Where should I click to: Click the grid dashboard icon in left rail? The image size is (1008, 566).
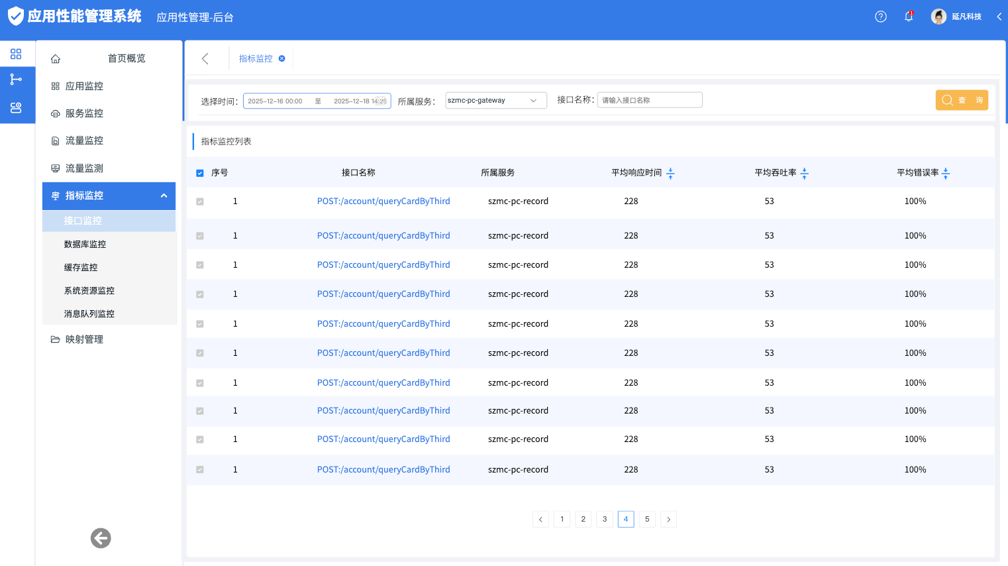(16, 54)
